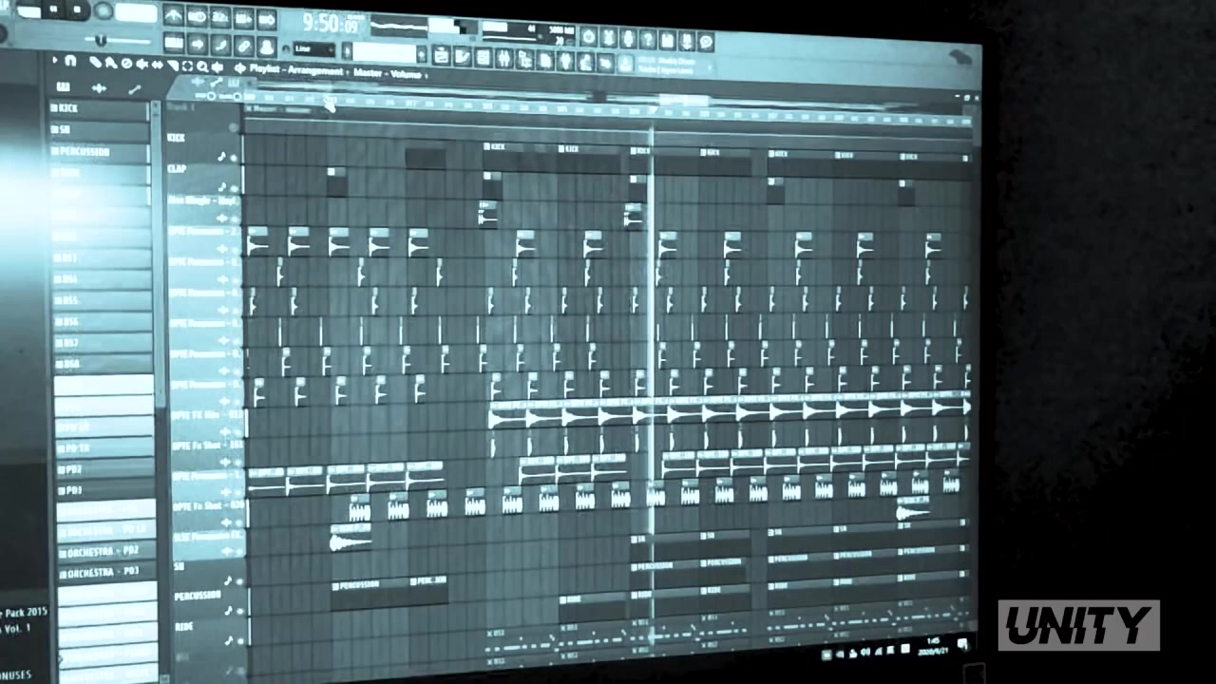The width and height of the screenshot is (1216, 684).
Task: Open the Playlist view icon
Action: point(442,57)
